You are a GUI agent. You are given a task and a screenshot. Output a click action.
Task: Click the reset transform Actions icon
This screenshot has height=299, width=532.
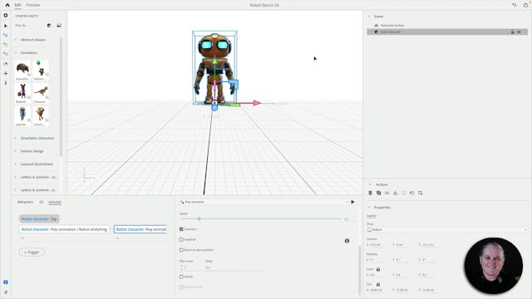tap(412, 193)
